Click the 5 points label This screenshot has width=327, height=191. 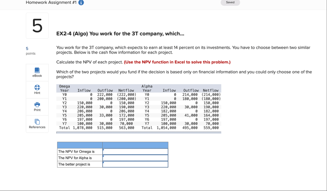pyautogui.click(x=30, y=51)
